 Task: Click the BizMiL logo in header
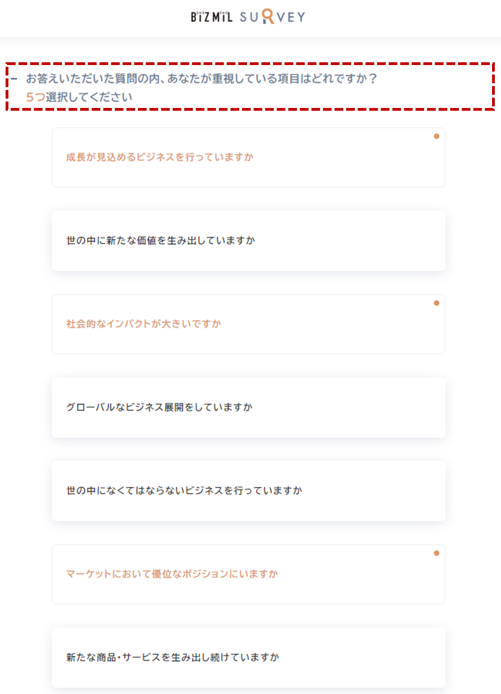tap(212, 17)
